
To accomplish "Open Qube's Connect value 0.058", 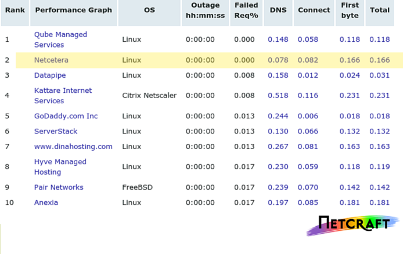I will [308, 39].
